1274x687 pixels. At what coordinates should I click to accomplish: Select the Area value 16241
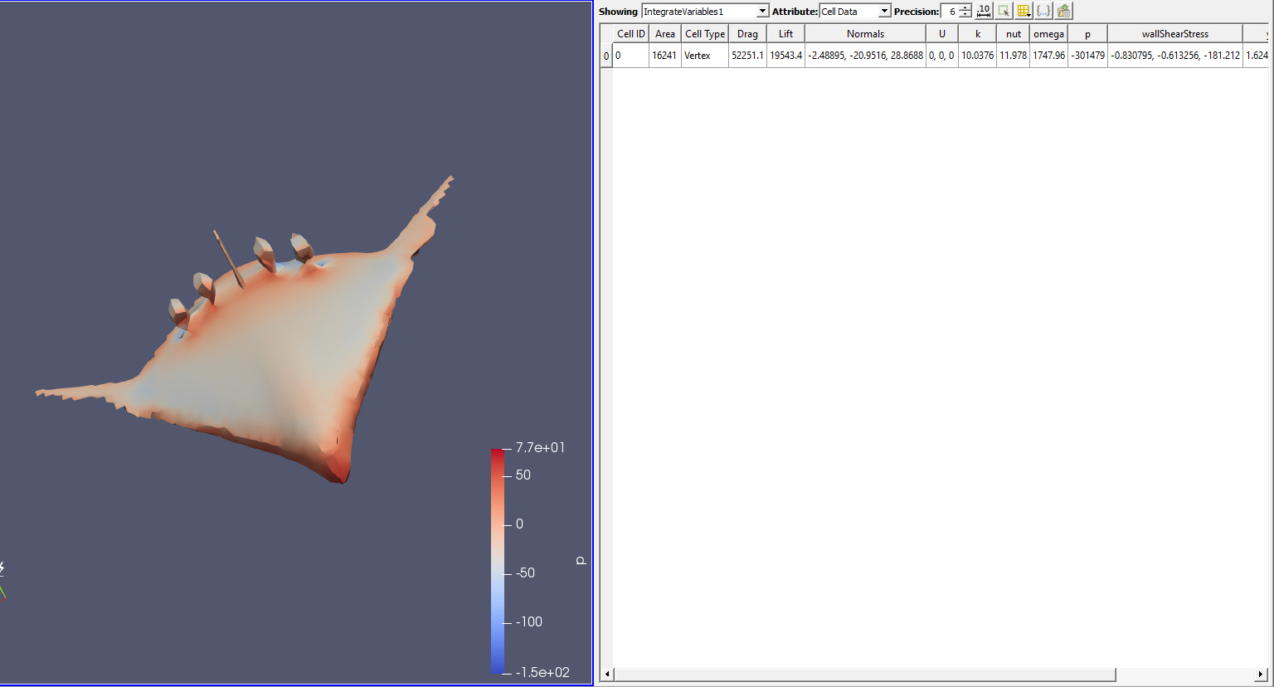665,56
